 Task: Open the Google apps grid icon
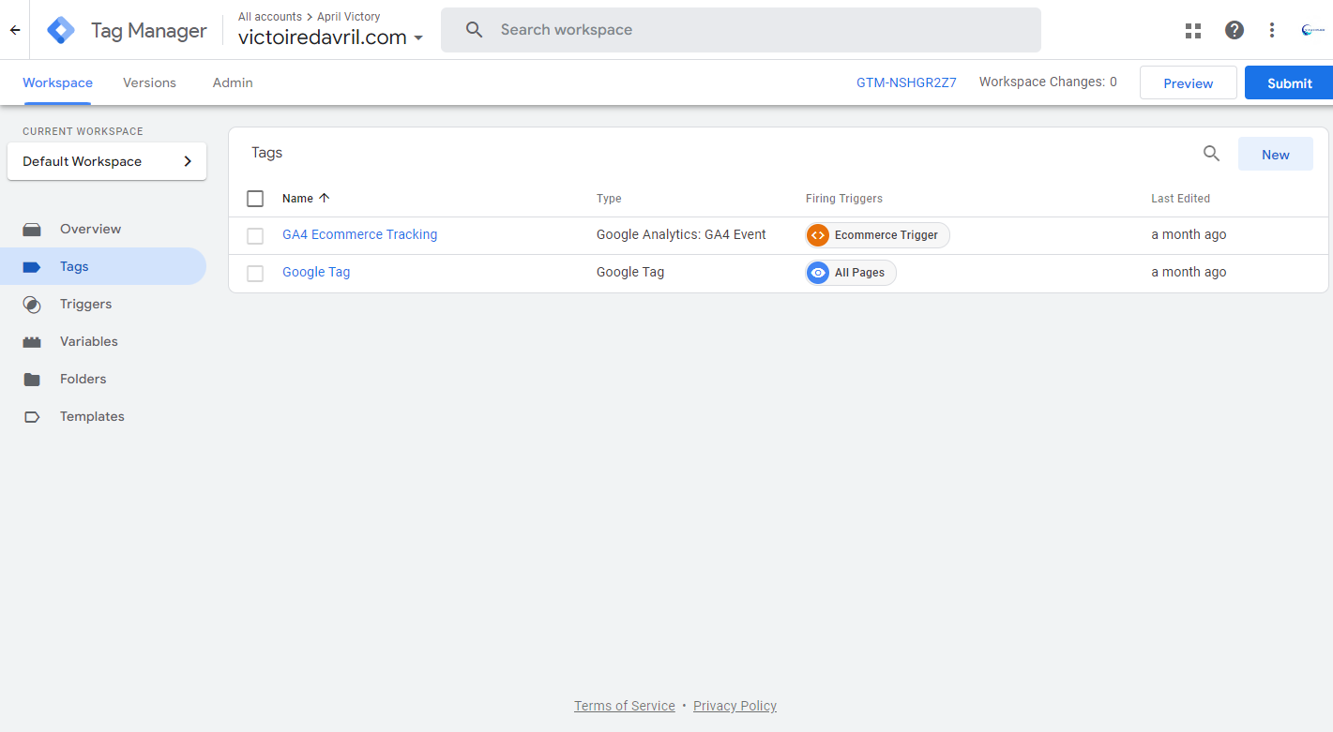[1193, 30]
